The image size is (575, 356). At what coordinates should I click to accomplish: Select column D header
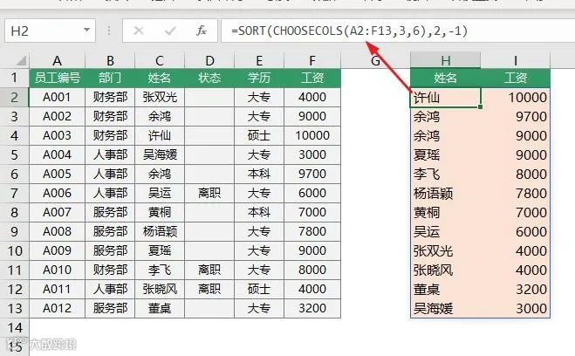coord(209,60)
